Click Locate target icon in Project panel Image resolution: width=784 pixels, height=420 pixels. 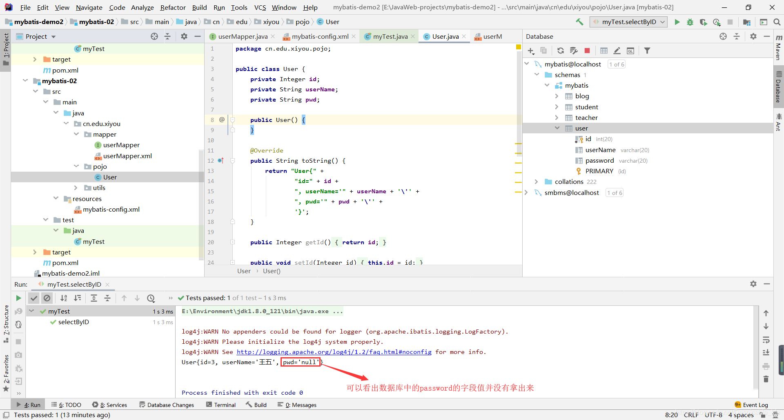(x=154, y=36)
